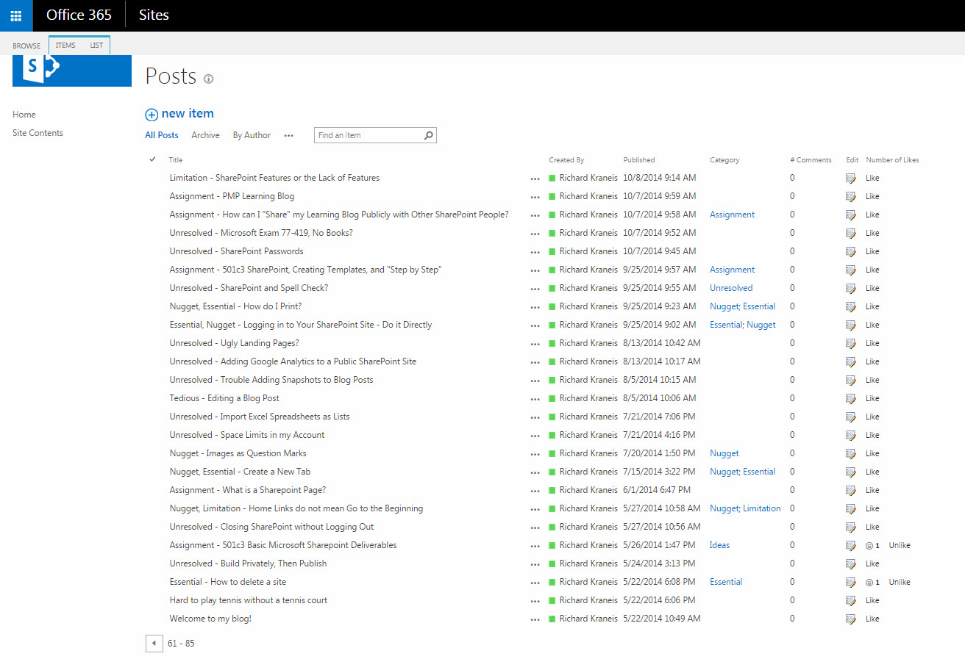Image resolution: width=965 pixels, height=659 pixels.
Task: Open the Ideas category link
Action: 719,545
